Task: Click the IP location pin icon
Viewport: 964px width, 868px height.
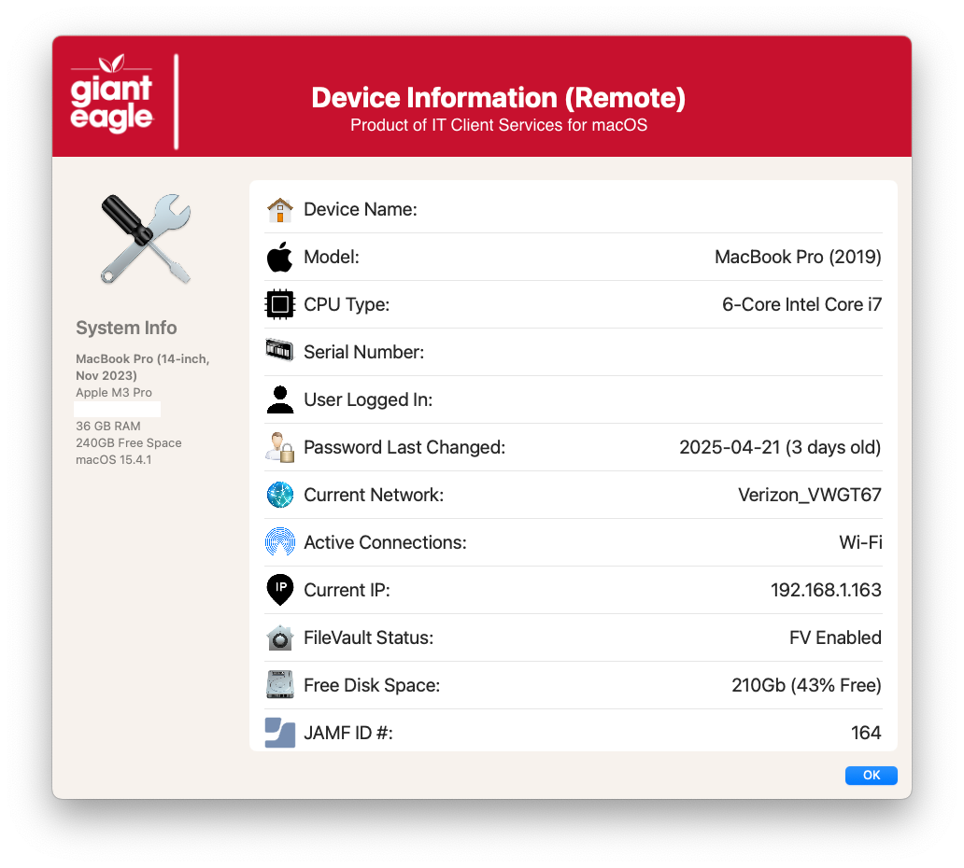Action: (x=280, y=590)
